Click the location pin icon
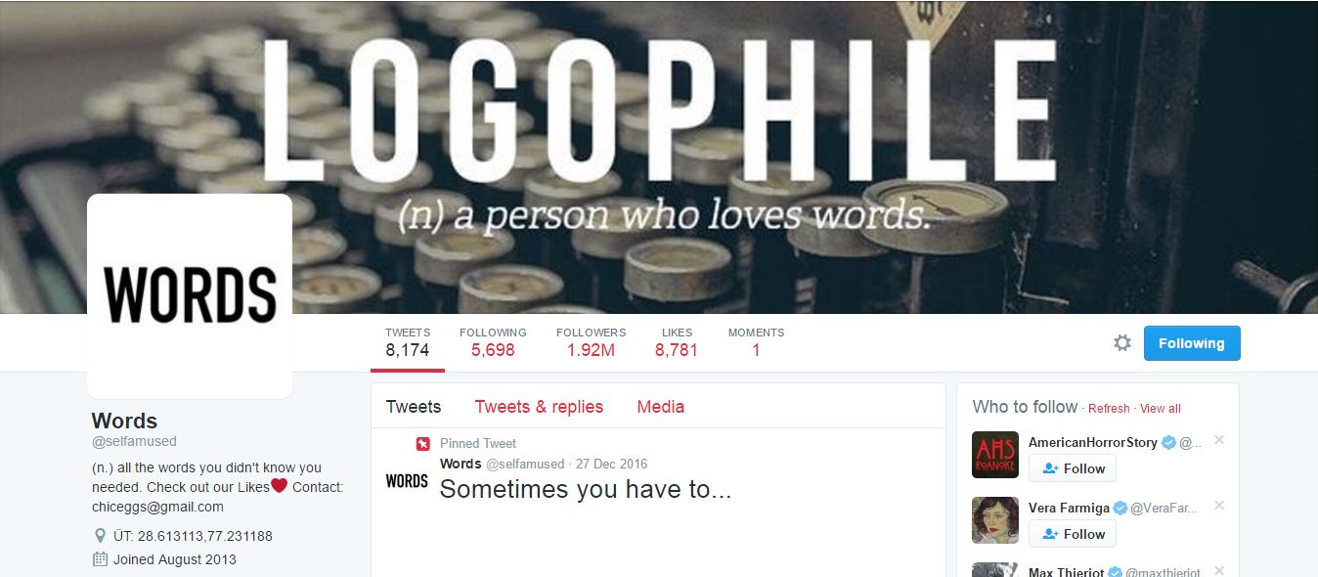Screen dimensions: 1318x577 click(100, 536)
